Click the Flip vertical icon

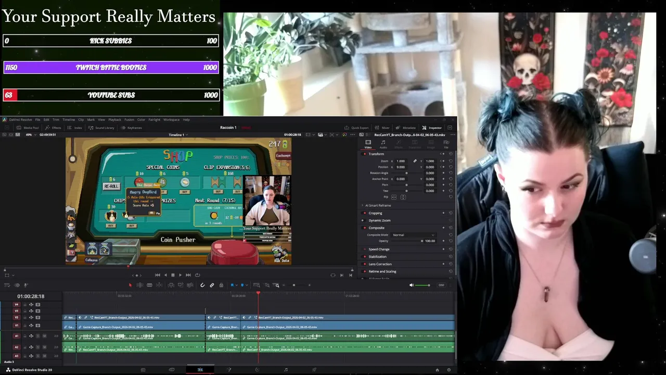pyautogui.click(x=403, y=197)
